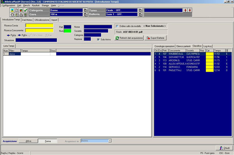Click the printer toolbar icon
This screenshot has height=155, width=234.
21,14
